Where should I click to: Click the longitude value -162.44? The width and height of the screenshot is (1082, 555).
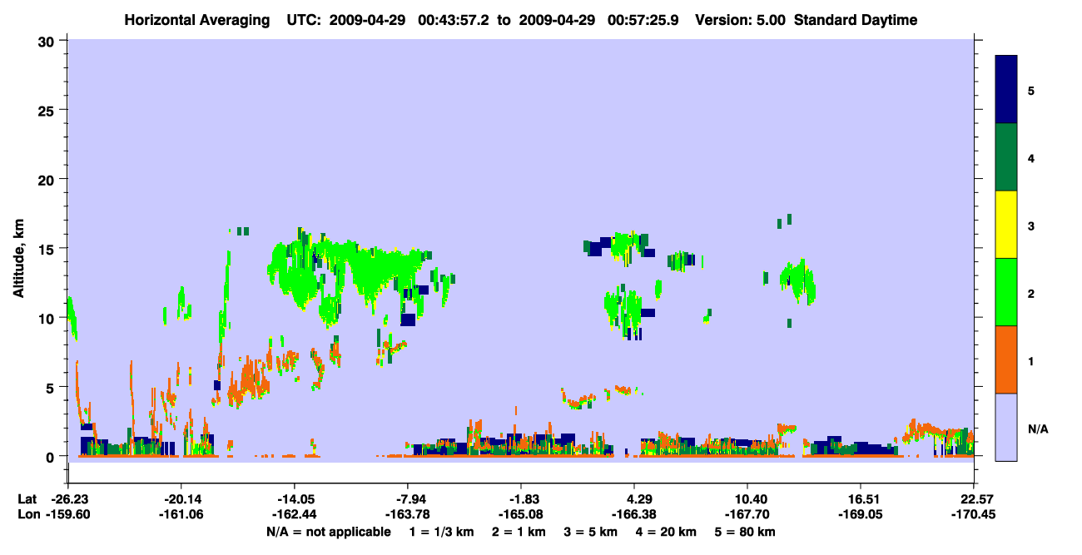(295, 514)
